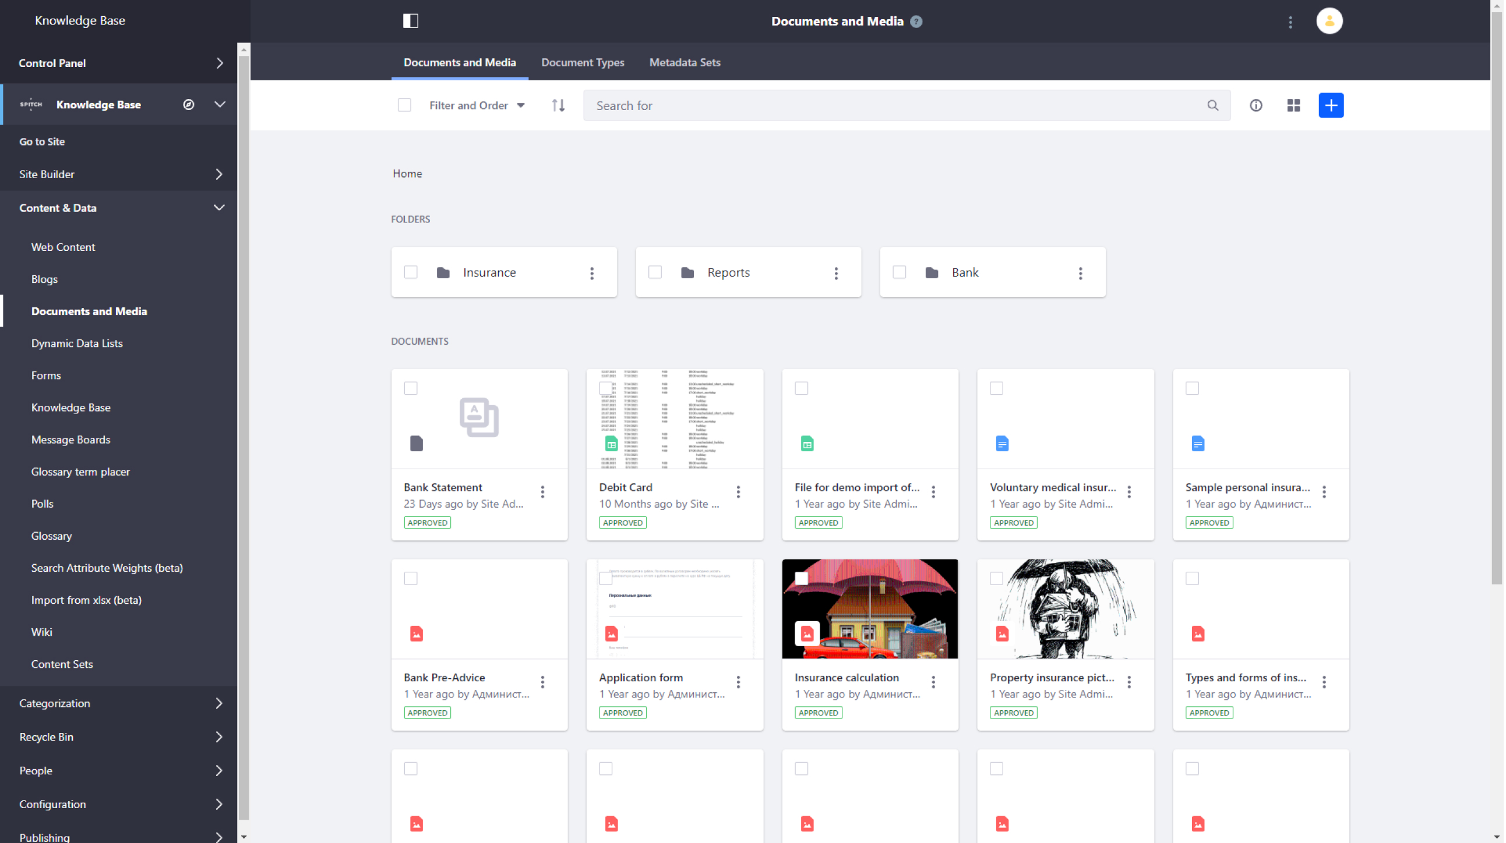This screenshot has width=1506, height=843.
Task: Toggle checkbox on Bank Statement document
Action: tap(411, 387)
